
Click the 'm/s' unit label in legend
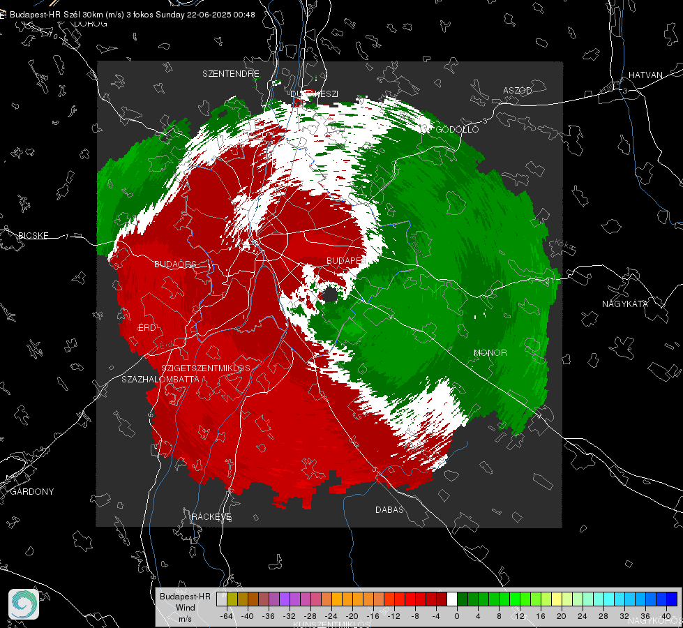185,619
